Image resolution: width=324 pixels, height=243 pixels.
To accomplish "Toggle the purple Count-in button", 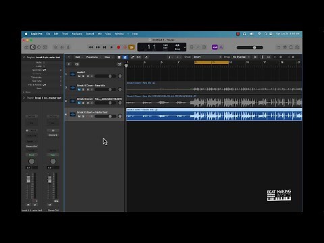I will coord(215,47).
